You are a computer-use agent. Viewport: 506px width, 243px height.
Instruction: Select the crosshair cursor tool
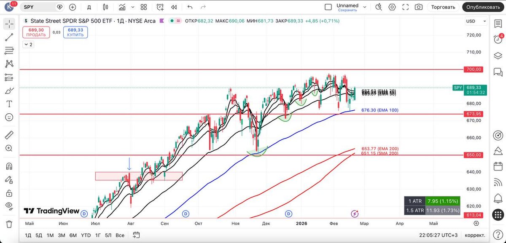point(9,24)
